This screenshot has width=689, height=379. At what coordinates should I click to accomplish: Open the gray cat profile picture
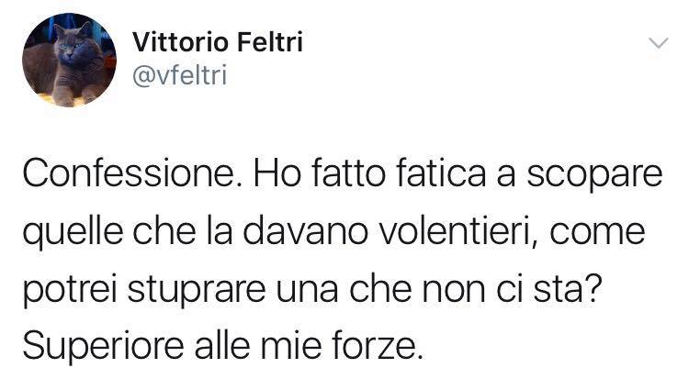tap(70, 60)
